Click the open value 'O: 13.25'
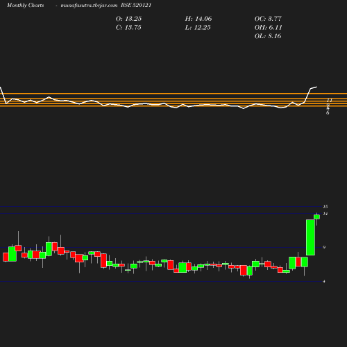The image size is (347, 347). 128,19
